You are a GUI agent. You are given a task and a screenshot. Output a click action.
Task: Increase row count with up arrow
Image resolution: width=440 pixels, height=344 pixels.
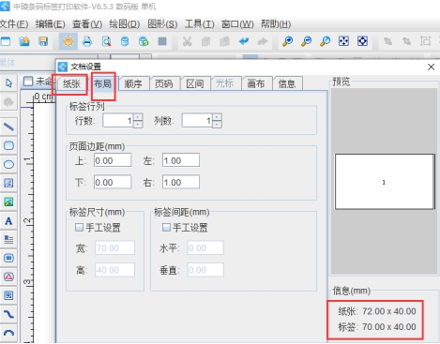138,117
